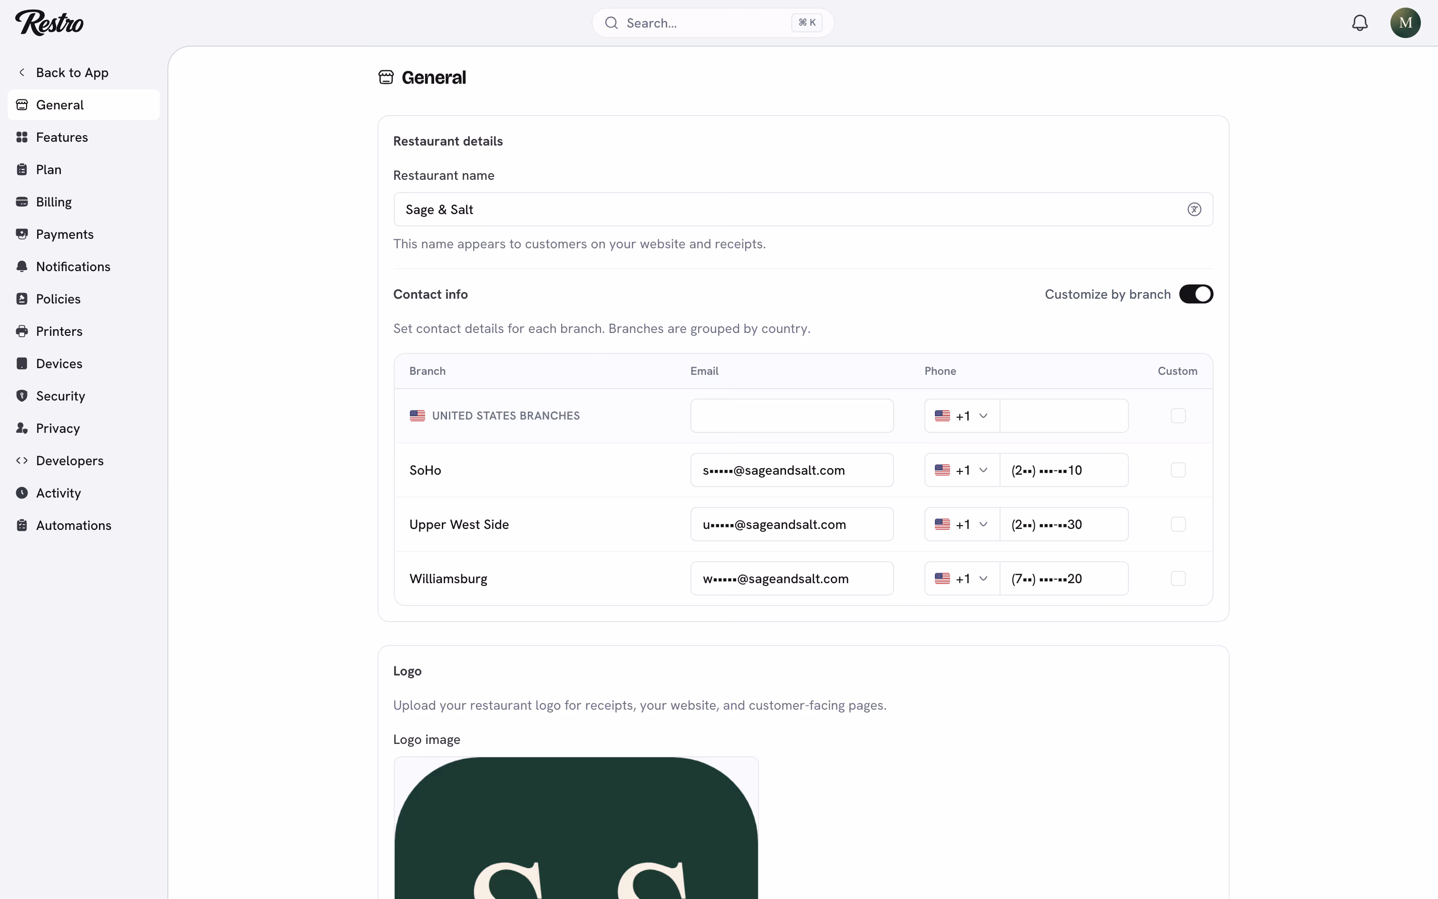Click the Privacy person icon
Image resolution: width=1438 pixels, height=899 pixels.
(x=22, y=428)
